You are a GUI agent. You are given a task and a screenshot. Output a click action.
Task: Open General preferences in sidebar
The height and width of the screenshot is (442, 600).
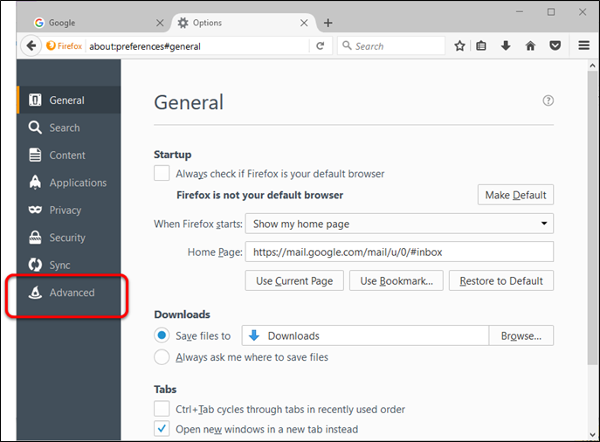[69, 100]
